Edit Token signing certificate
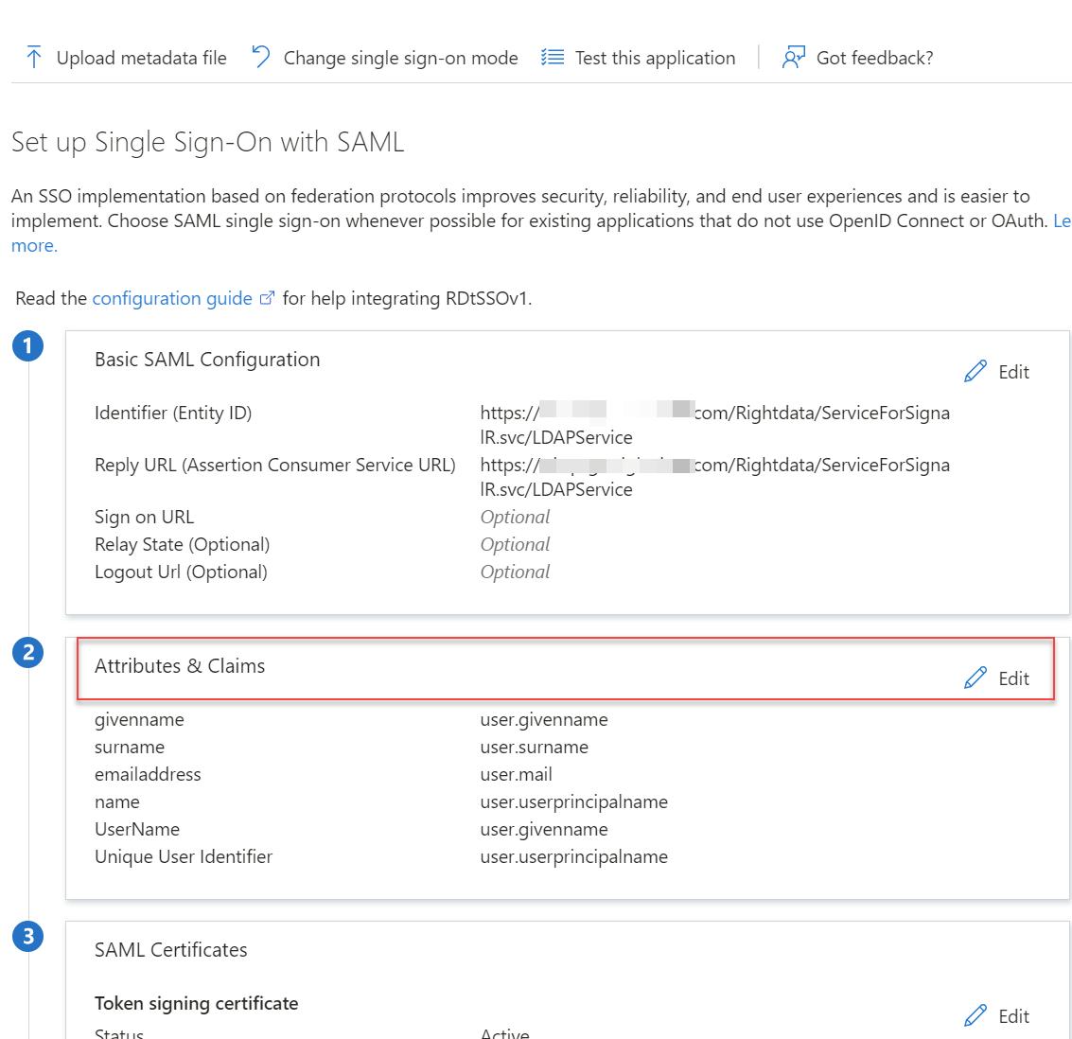Screen dimensions: 1072x1039 click(1013, 1016)
